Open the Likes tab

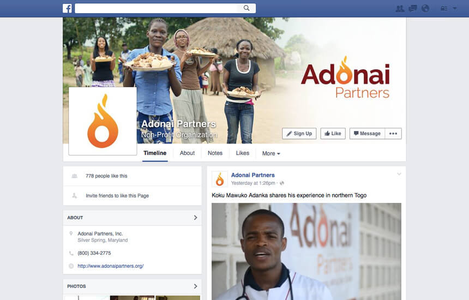(243, 153)
